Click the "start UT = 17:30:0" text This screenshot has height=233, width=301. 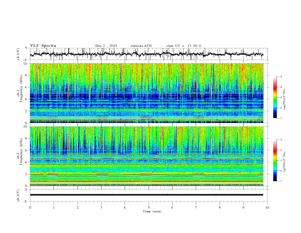click(x=184, y=46)
